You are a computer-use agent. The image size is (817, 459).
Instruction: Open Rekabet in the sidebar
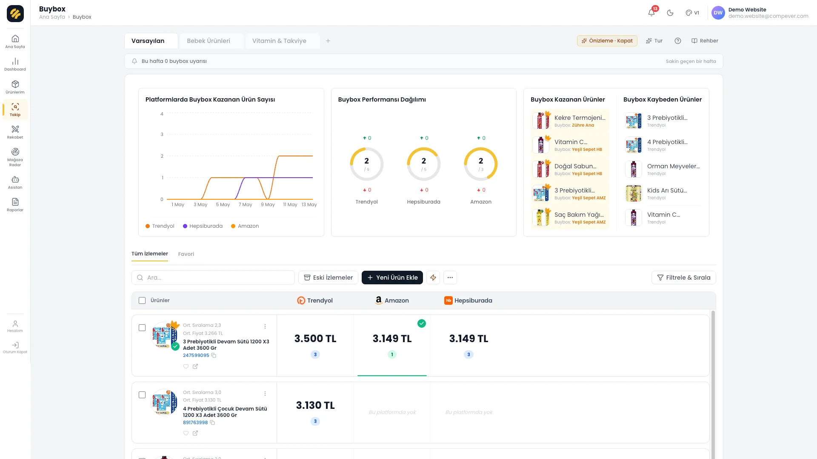point(15,132)
